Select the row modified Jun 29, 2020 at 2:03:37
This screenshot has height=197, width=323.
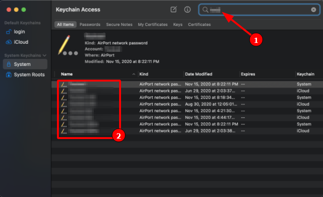point(187,91)
